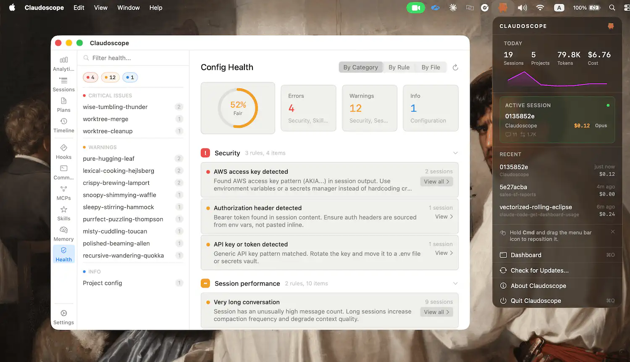
Task: Toggle the info filter pill showing 1
Action: coord(130,77)
